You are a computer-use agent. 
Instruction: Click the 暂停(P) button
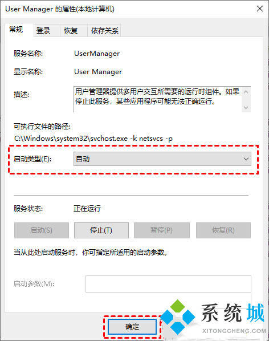tap(161, 230)
